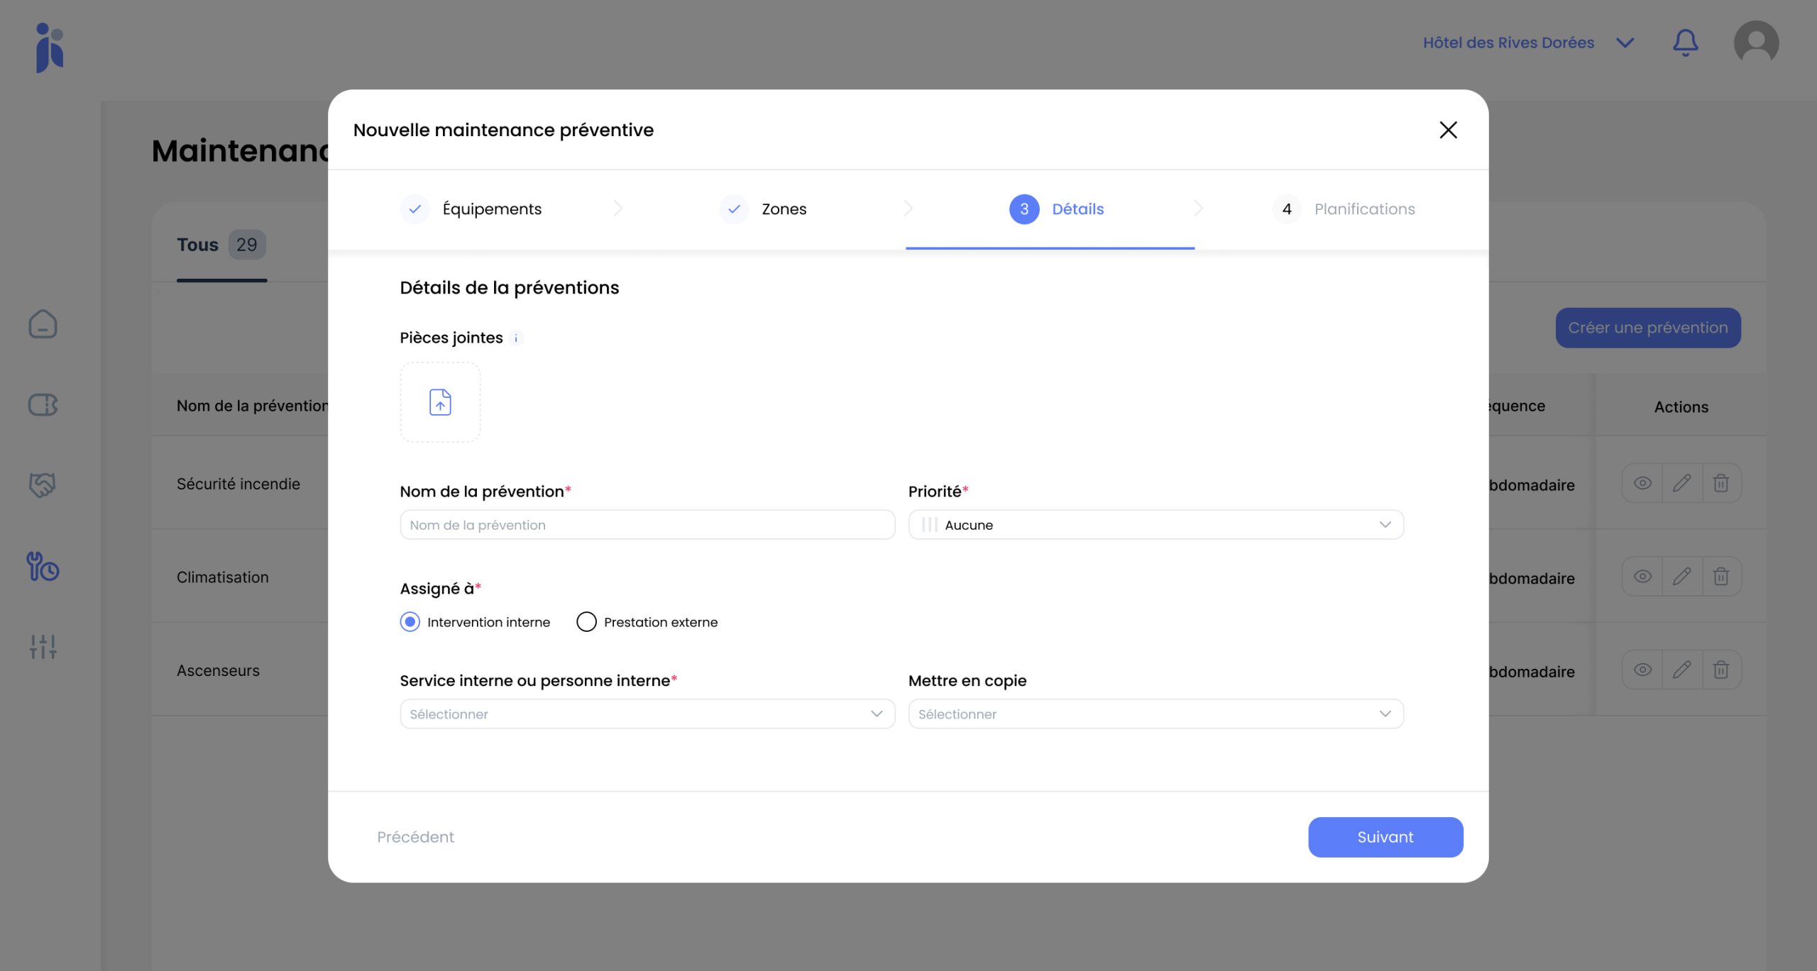Click the Suivant button
Screen dimensions: 1817x971
[1385, 837]
